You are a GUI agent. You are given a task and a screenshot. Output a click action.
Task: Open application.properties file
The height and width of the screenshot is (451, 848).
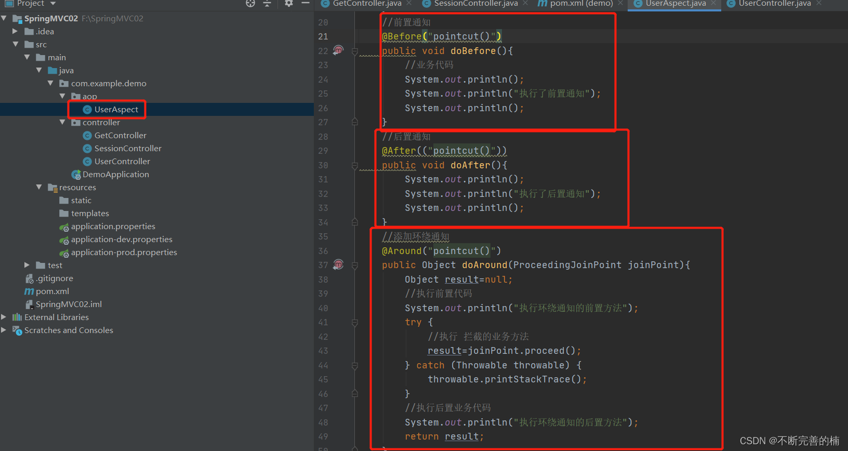pyautogui.click(x=113, y=226)
